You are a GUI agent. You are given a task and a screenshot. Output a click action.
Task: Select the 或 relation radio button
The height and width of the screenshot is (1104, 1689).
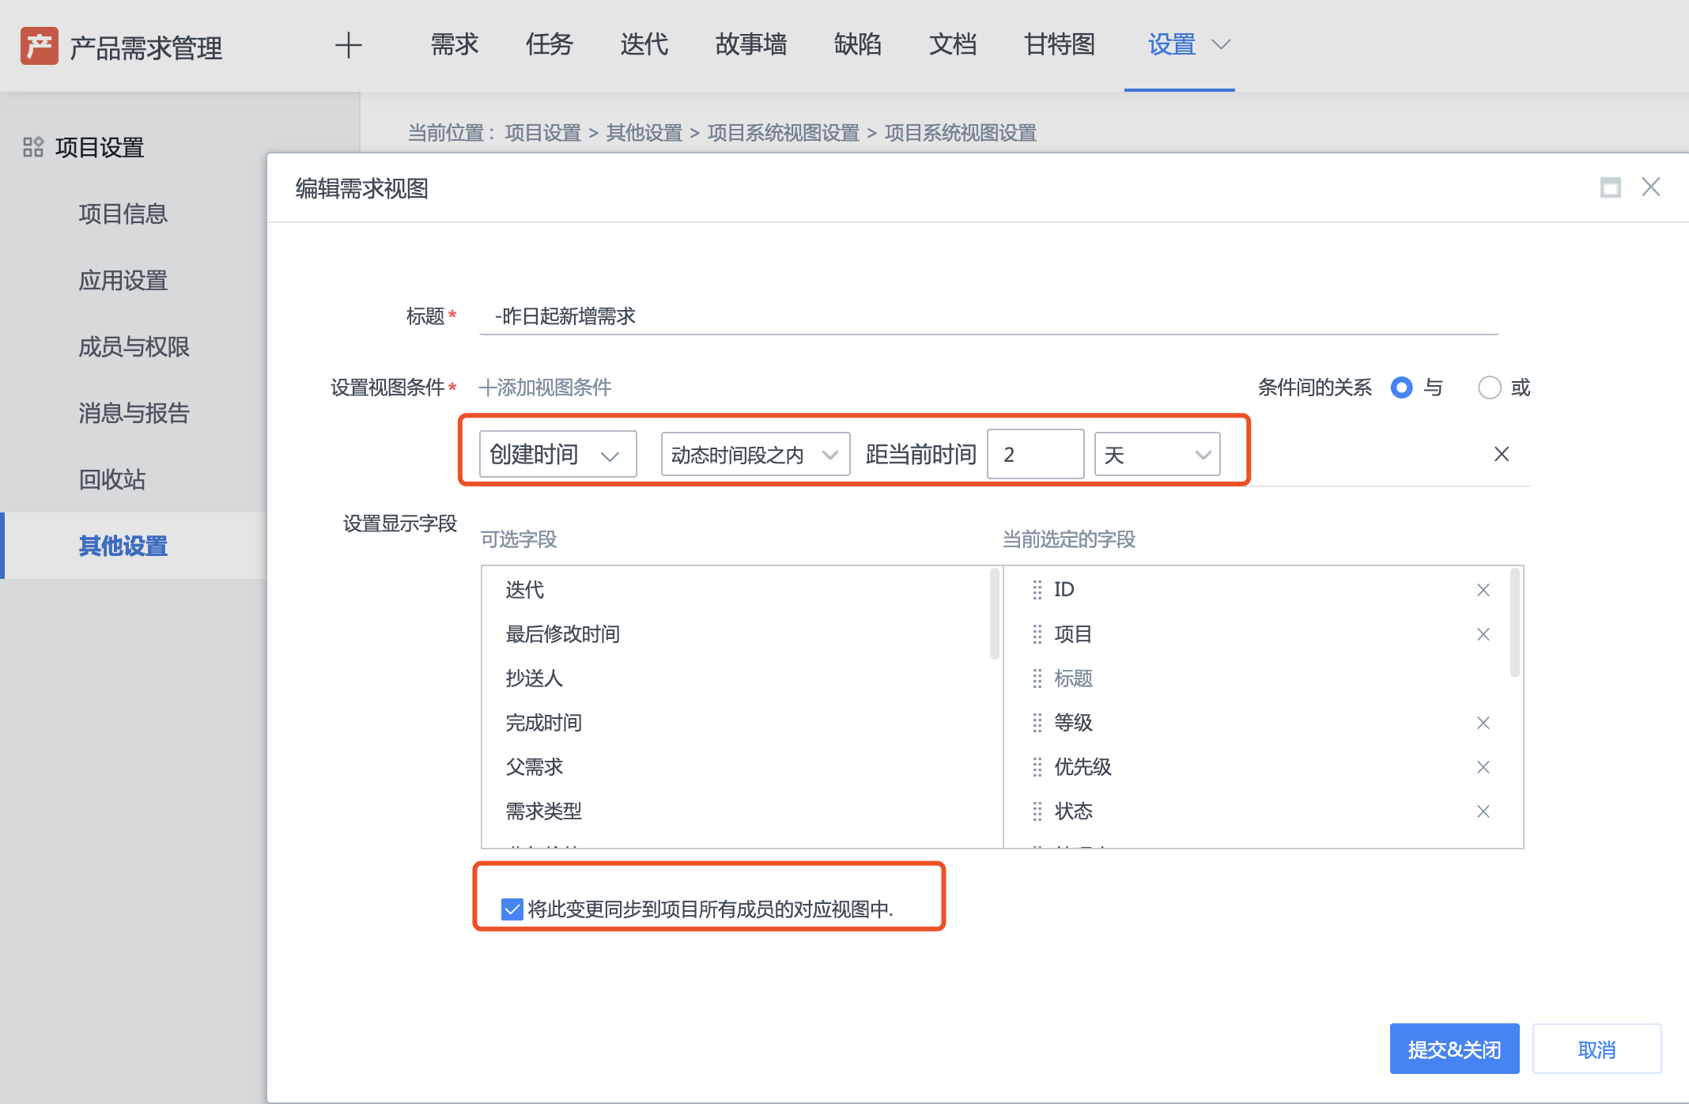(x=1490, y=388)
